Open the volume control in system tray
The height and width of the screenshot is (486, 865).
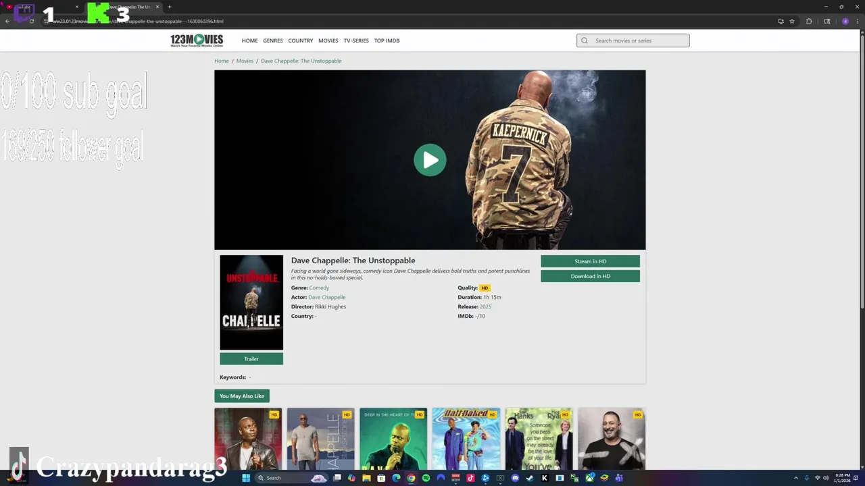tap(826, 478)
